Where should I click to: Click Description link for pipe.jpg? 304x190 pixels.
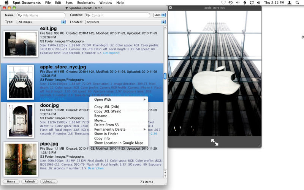(96, 168)
